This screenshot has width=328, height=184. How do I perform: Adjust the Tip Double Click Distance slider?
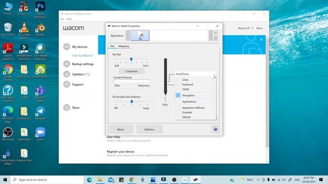(x=132, y=102)
